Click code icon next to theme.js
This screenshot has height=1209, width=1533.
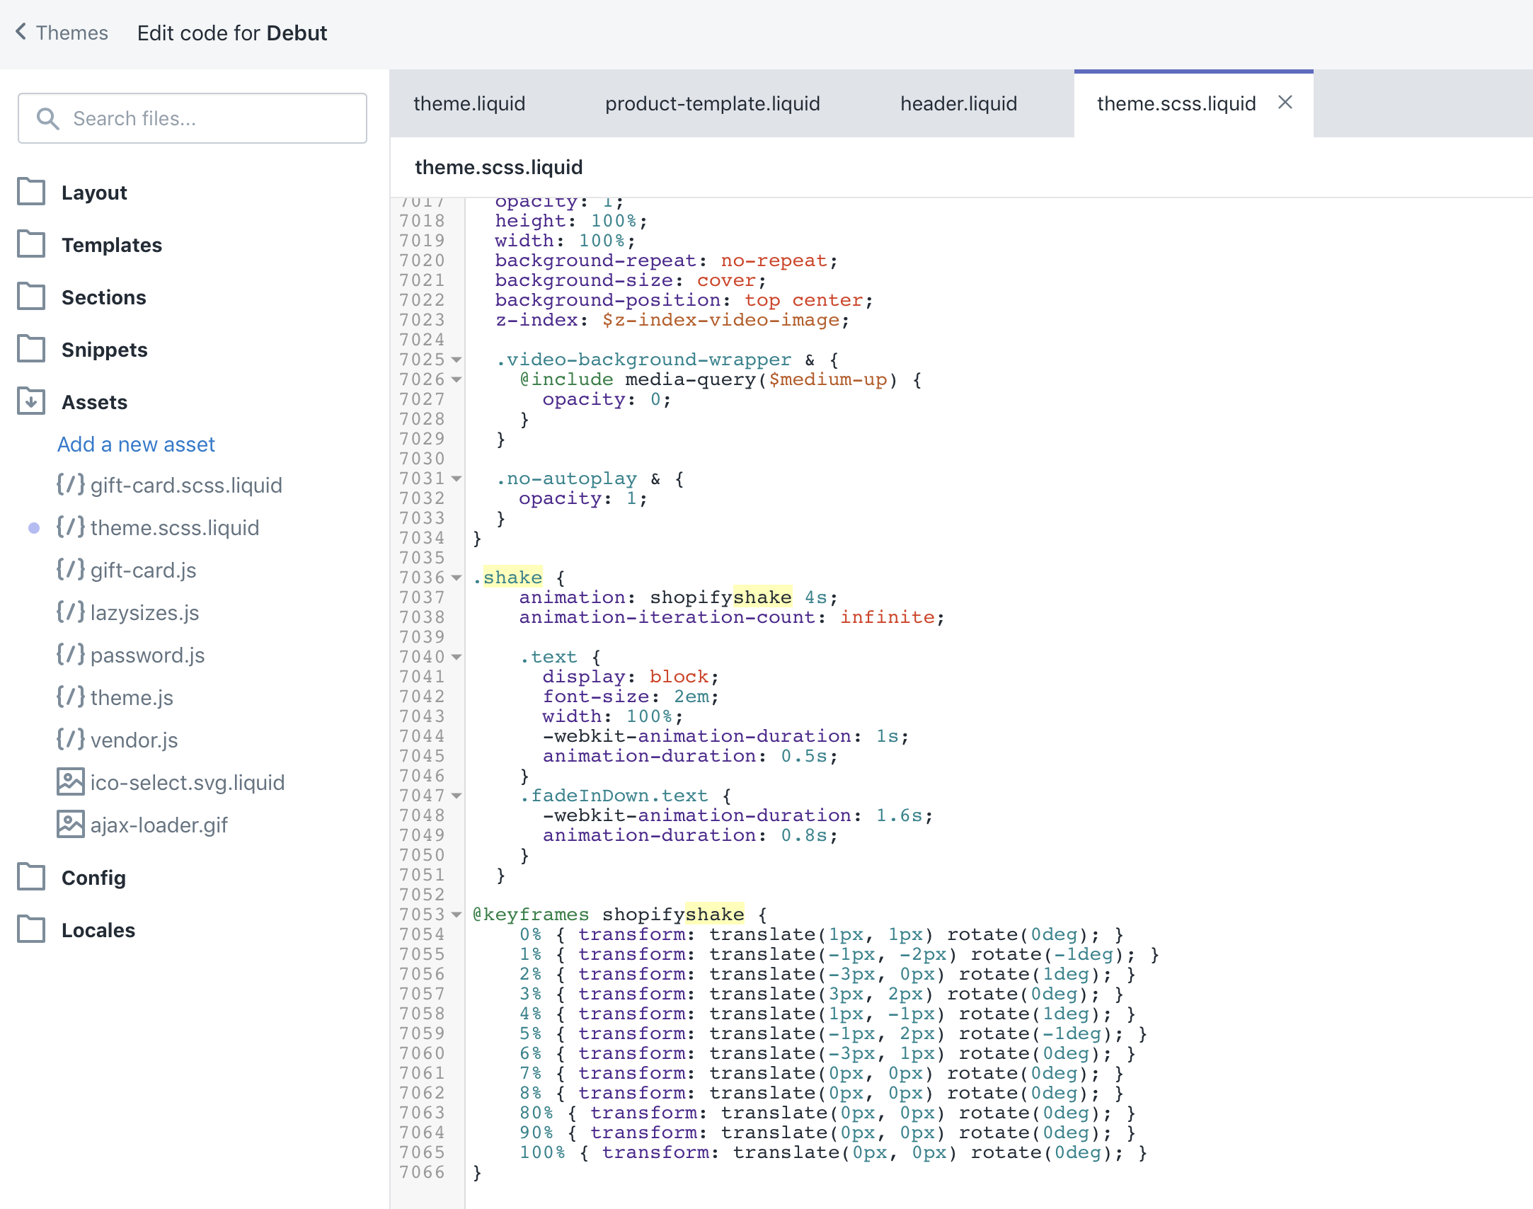[70, 697]
